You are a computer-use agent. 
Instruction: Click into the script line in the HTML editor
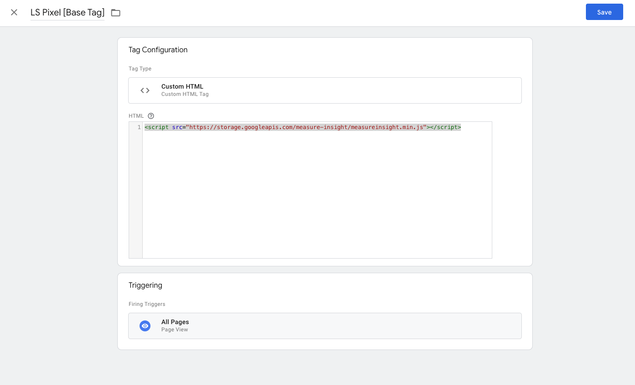coord(303,127)
